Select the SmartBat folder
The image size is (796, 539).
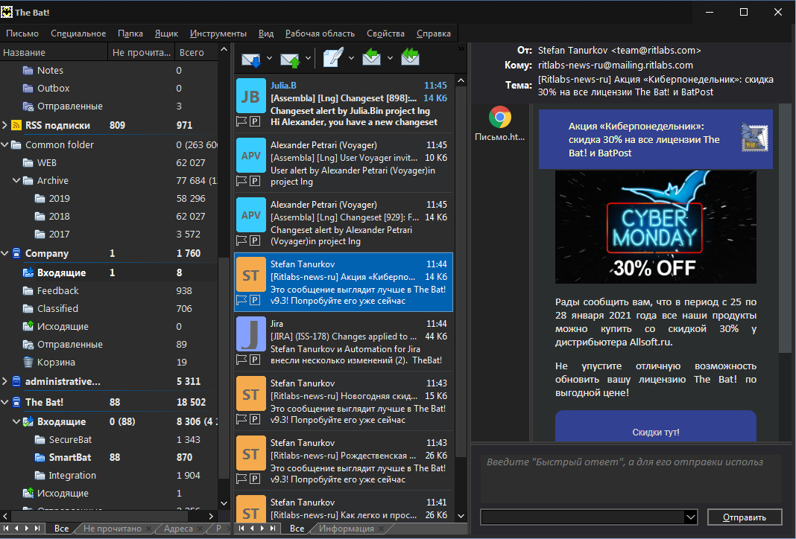tap(70, 457)
